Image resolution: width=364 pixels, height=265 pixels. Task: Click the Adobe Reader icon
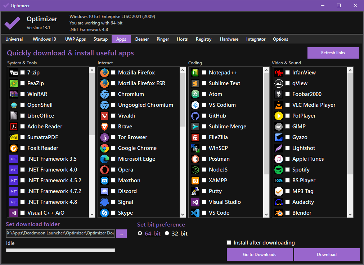coord(14,127)
